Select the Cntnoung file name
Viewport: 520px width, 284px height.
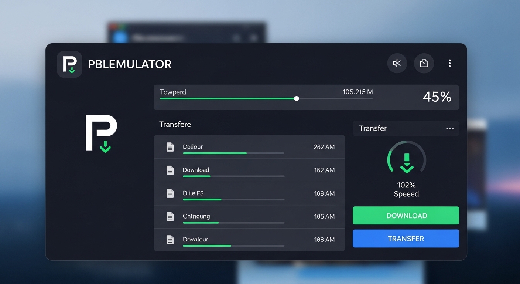point(196,216)
